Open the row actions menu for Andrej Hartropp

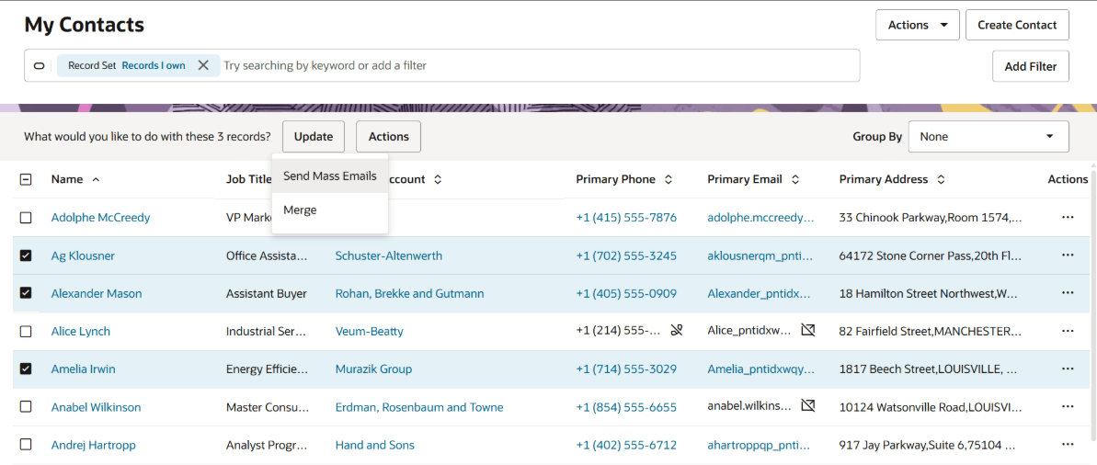tap(1067, 444)
